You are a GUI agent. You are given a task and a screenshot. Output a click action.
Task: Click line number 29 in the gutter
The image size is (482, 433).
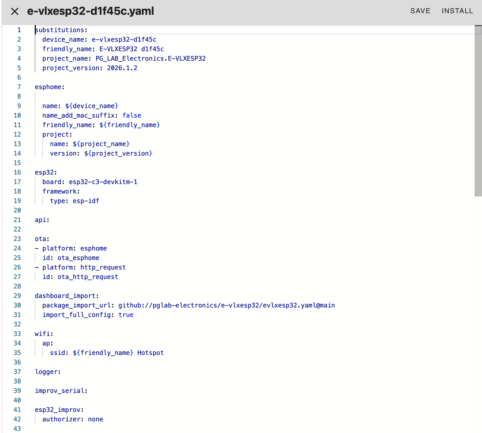coord(17,296)
